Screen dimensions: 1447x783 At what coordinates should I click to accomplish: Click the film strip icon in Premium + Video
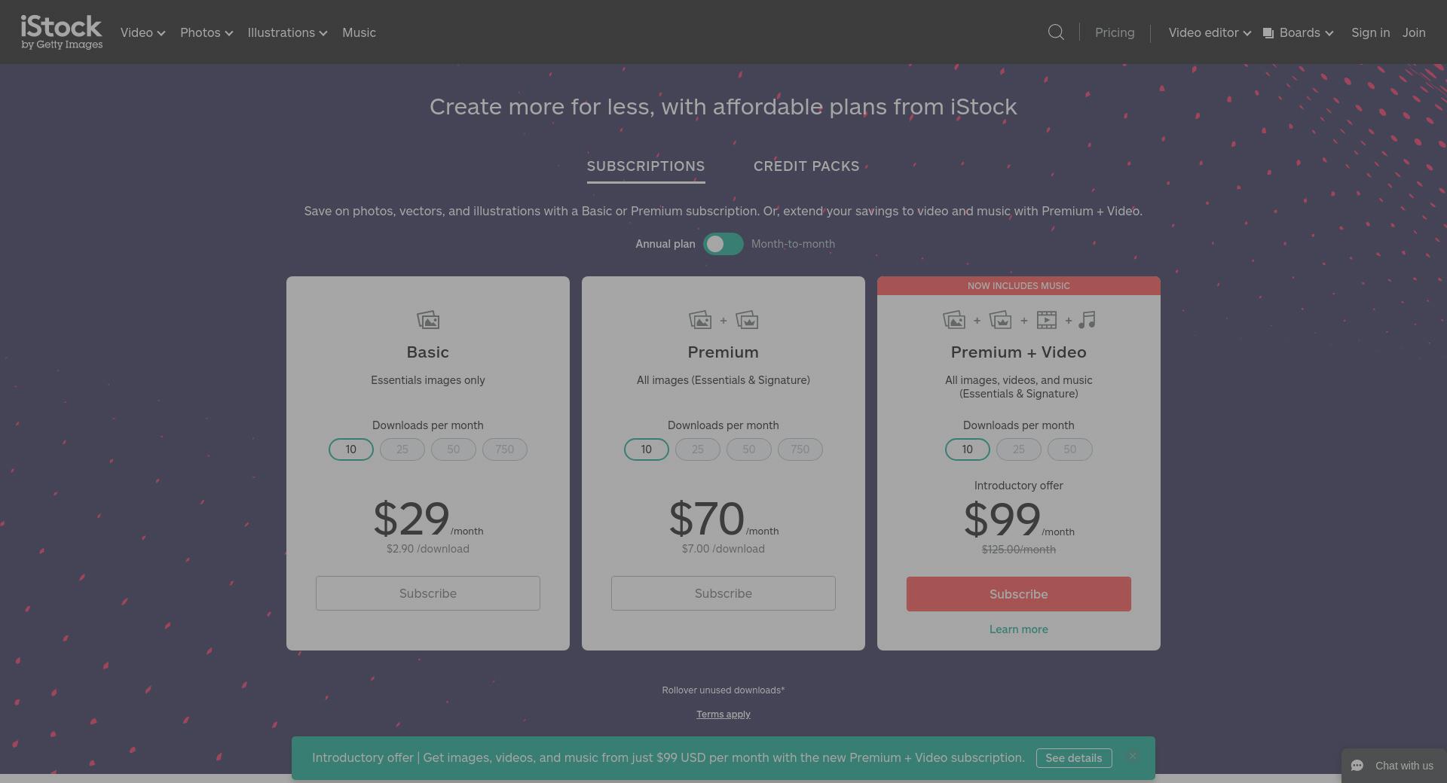(x=1046, y=320)
